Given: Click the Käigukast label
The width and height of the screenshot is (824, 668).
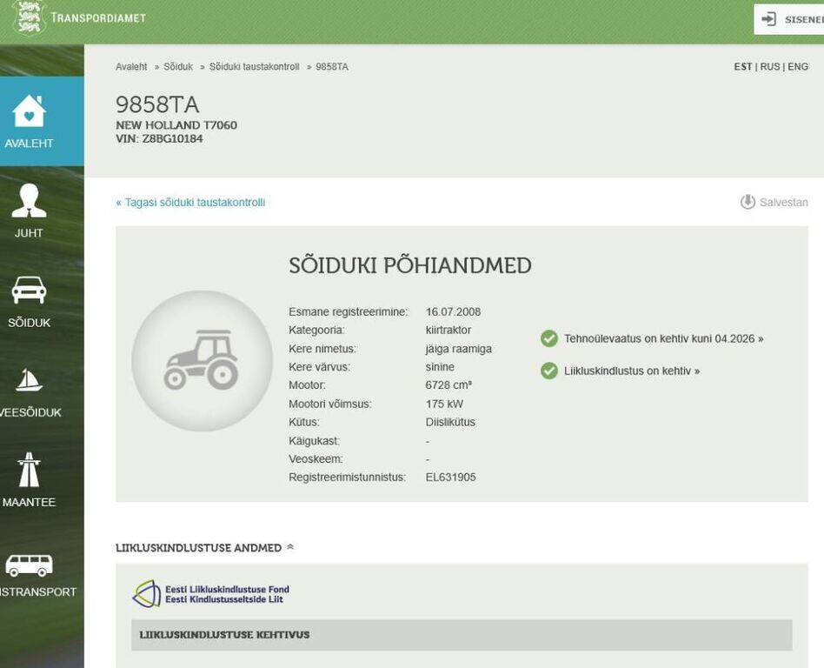Looking at the screenshot, I should tap(315, 441).
